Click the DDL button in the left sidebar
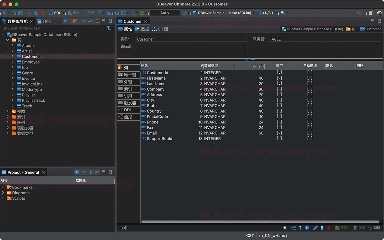The width and height of the screenshot is (384, 240). click(128, 109)
